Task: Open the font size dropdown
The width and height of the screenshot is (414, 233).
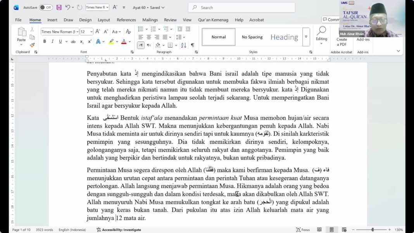Action: click(x=91, y=32)
